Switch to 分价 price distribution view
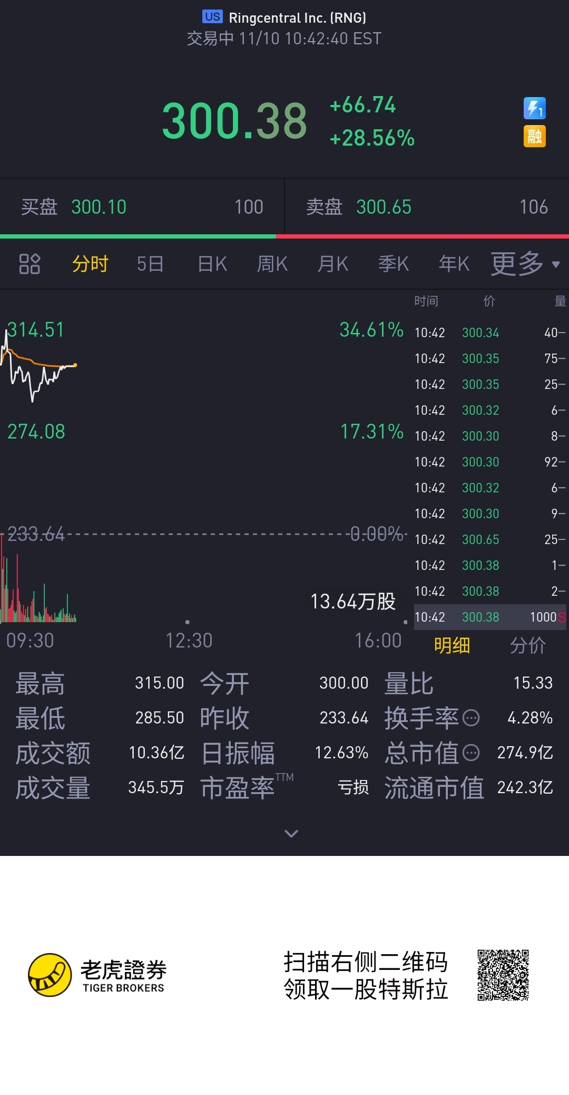This screenshot has width=569, height=1095. [x=528, y=645]
